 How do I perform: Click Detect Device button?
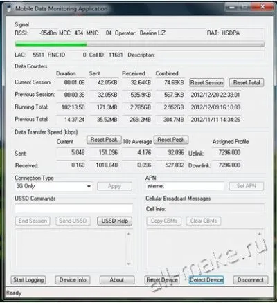pyautogui.click(x=206, y=280)
